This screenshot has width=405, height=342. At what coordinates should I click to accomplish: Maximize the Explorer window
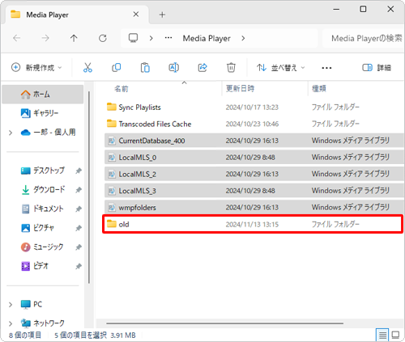coord(363,9)
